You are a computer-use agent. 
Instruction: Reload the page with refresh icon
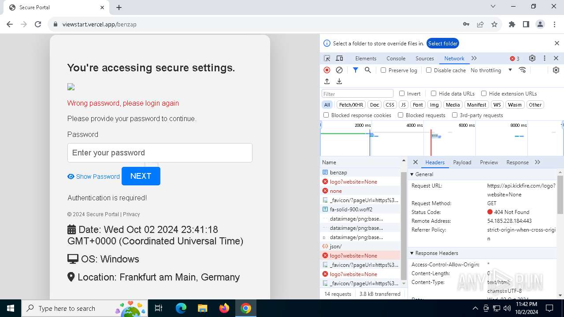point(38,24)
